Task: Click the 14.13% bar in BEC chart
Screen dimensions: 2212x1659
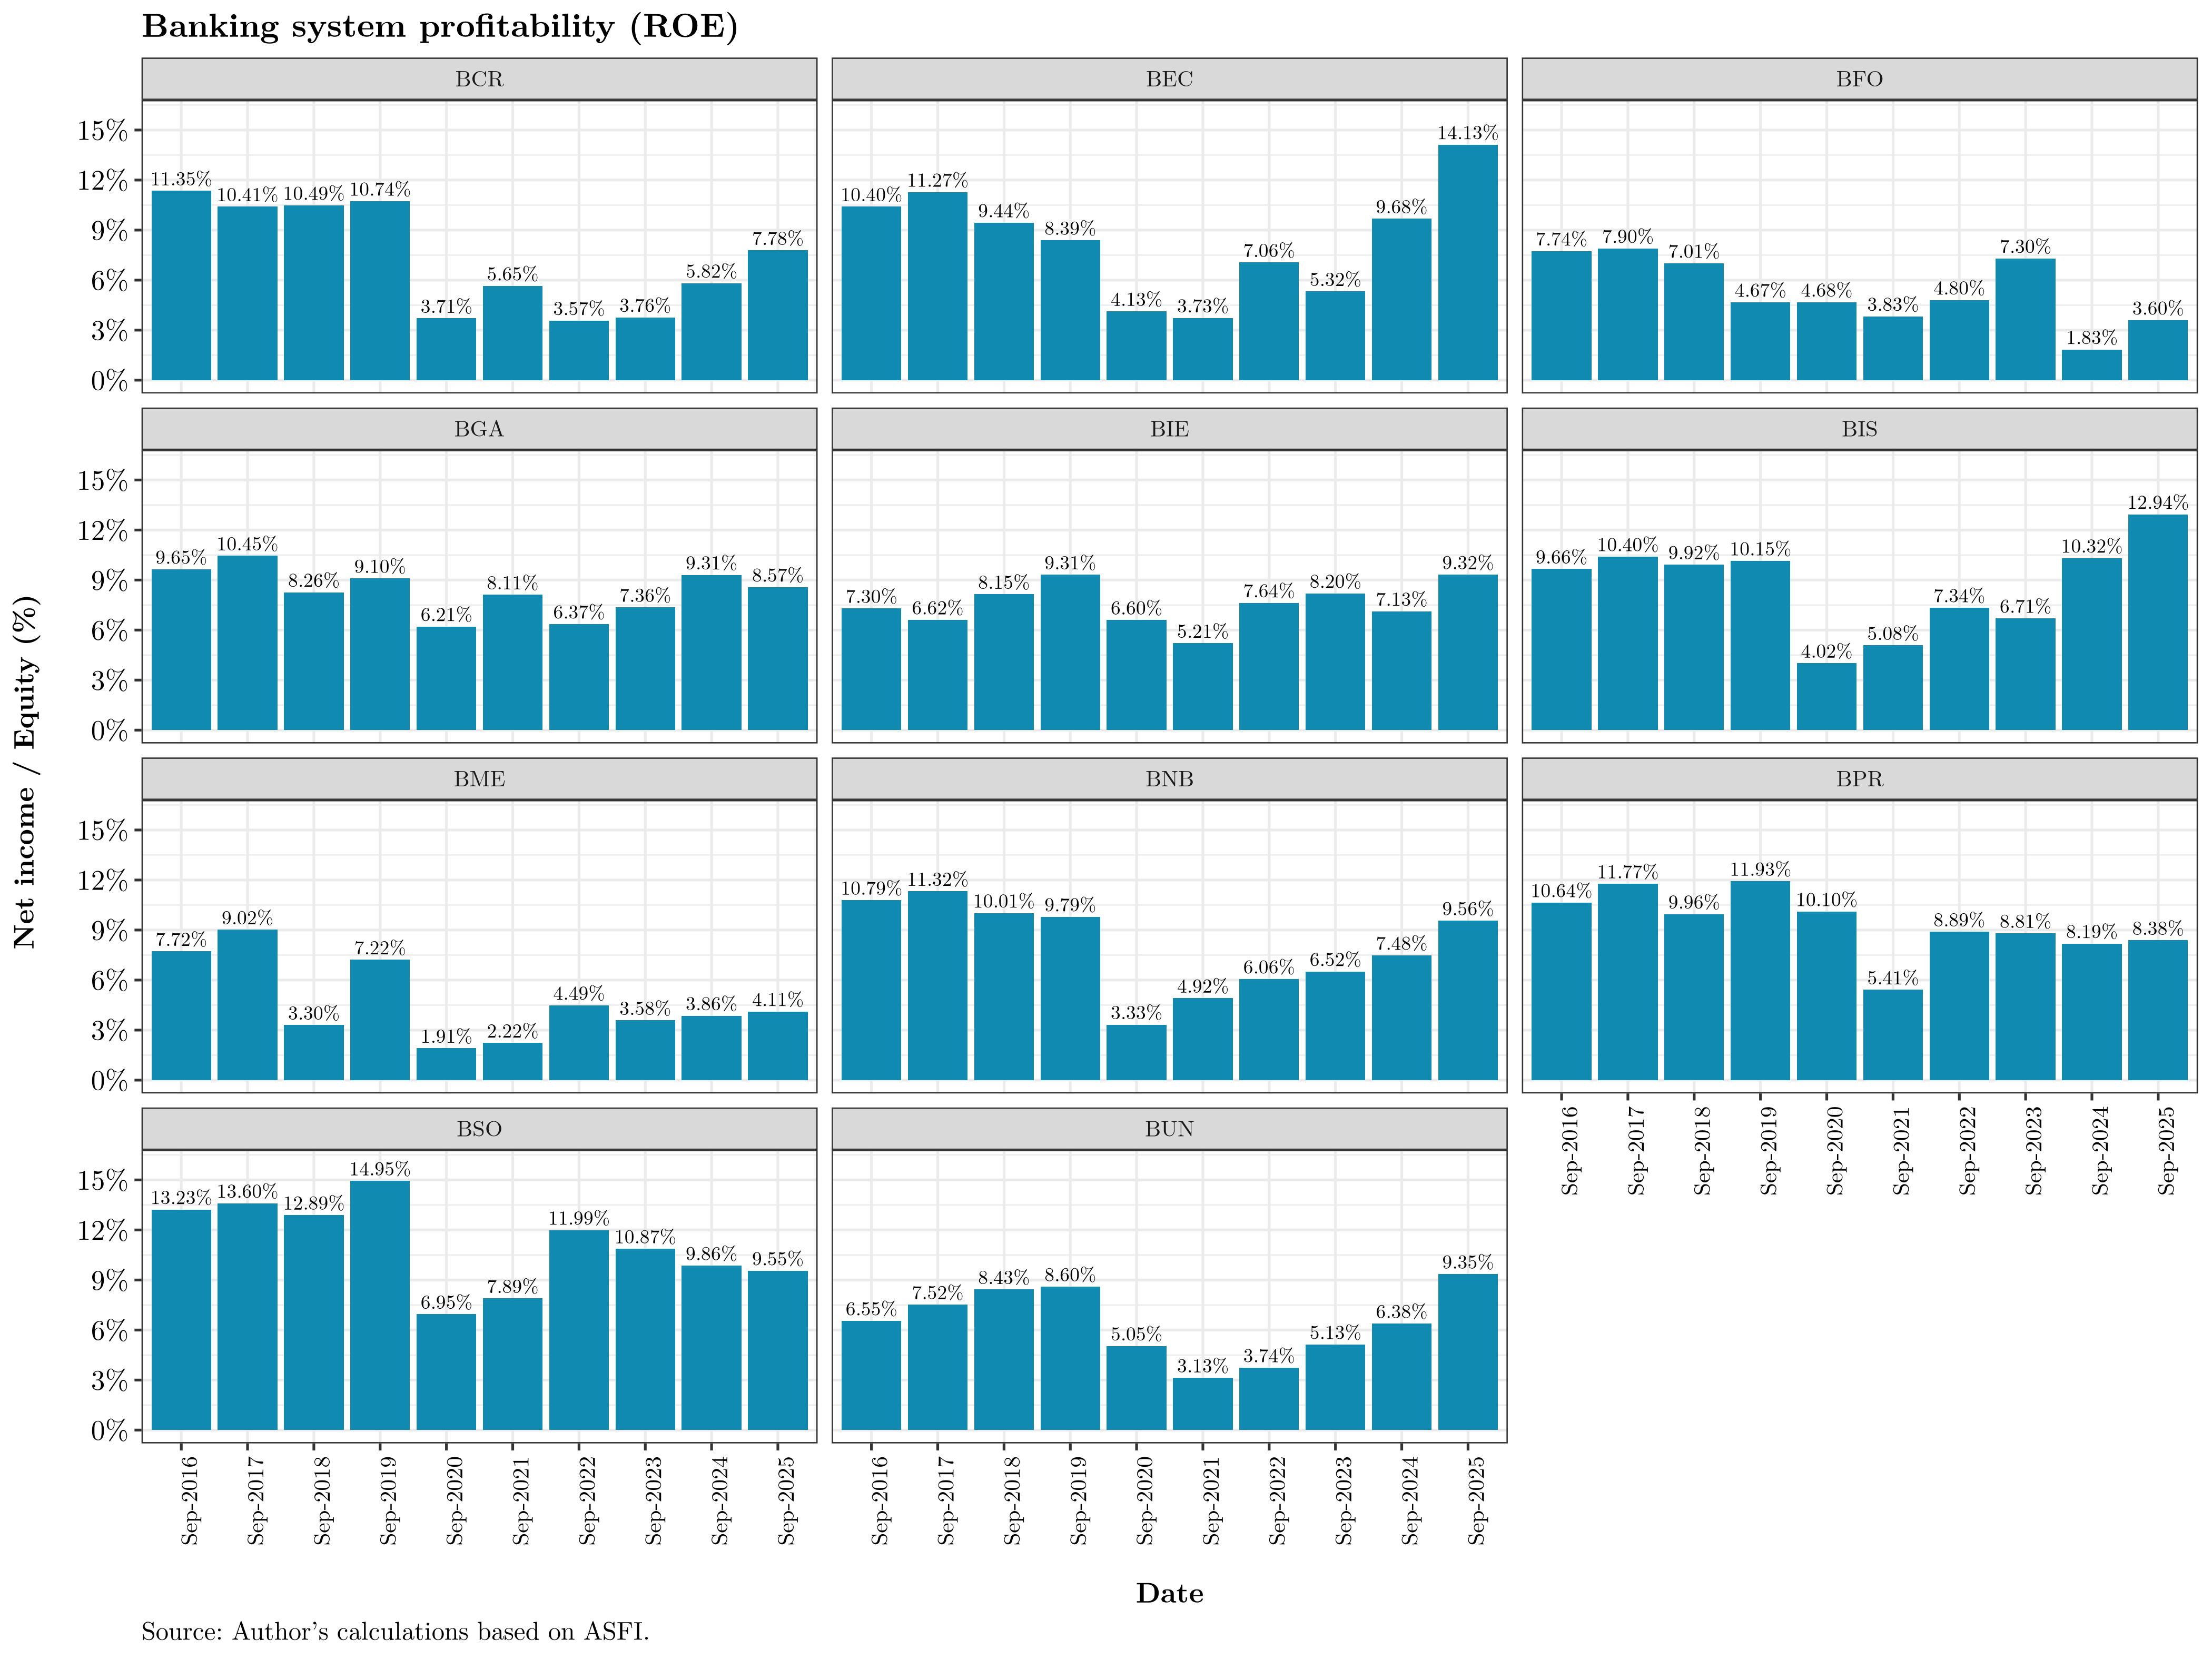Action: click(1467, 263)
